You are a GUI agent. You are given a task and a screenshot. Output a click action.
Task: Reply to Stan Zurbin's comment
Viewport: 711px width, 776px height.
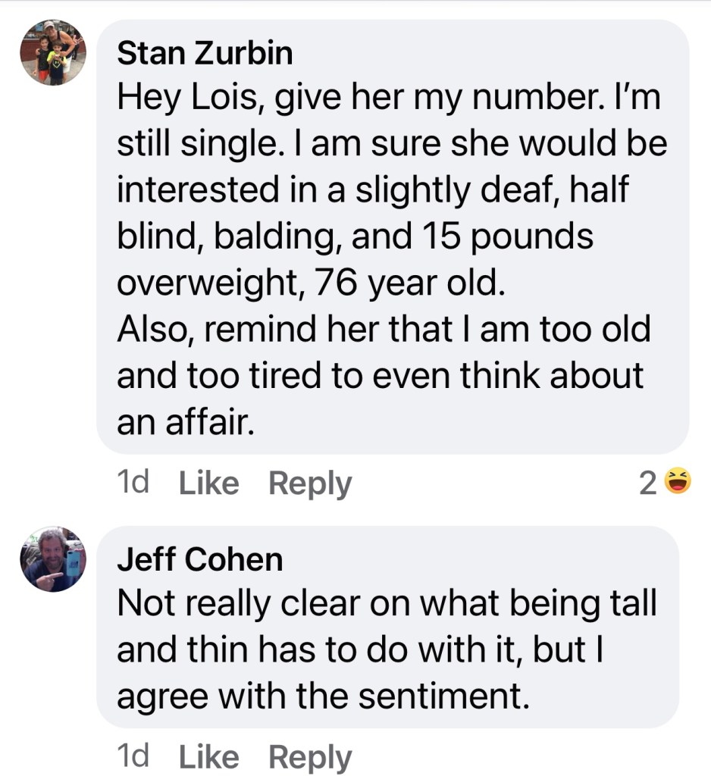click(x=310, y=483)
